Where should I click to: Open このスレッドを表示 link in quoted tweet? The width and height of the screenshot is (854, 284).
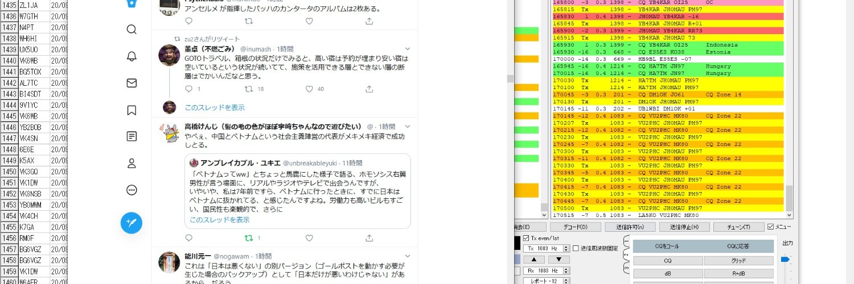tap(219, 220)
